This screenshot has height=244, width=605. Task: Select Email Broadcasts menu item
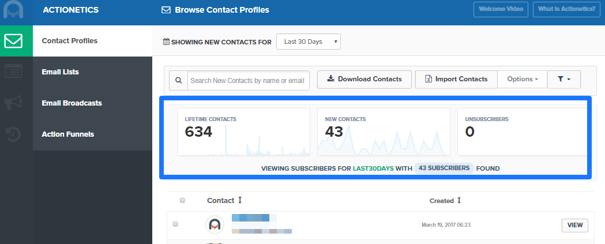93,103
